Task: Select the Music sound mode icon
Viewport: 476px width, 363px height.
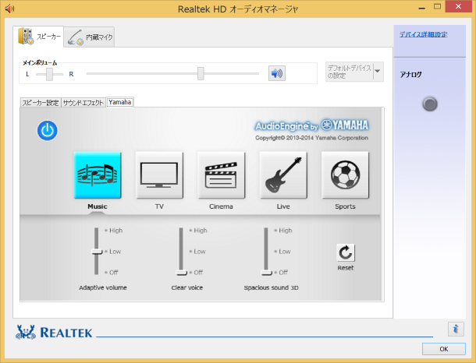Action: coord(98,175)
